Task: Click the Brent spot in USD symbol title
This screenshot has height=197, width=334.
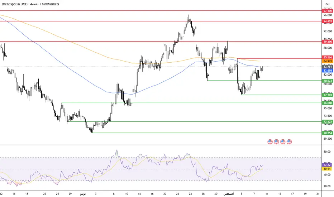Action: point(14,4)
